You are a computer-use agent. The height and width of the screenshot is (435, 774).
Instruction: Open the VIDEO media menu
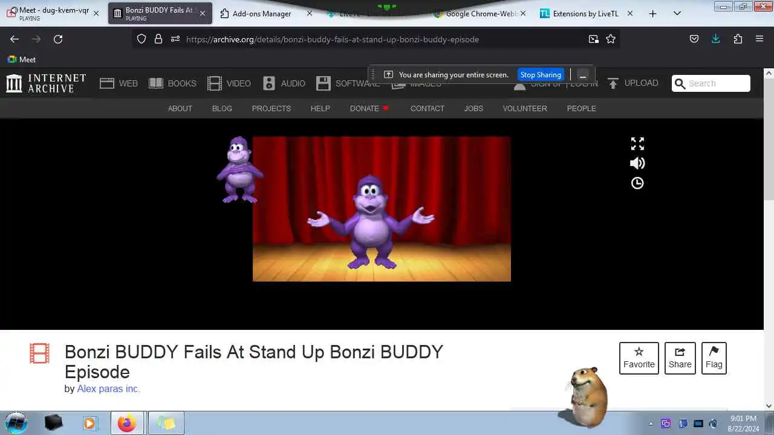pyautogui.click(x=229, y=83)
